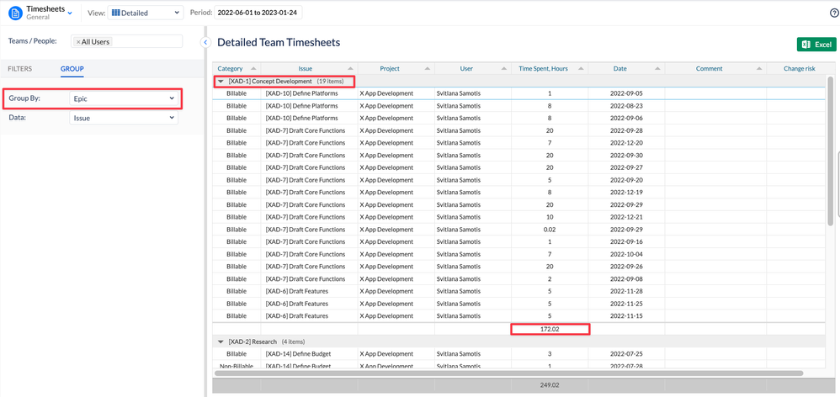The image size is (840, 397).
Task: Select the row dated 2022-12-20
Action: tap(518, 143)
